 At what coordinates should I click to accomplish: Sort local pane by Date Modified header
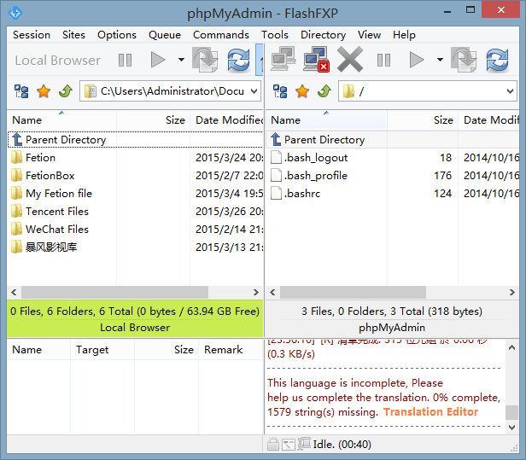pos(227,120)
